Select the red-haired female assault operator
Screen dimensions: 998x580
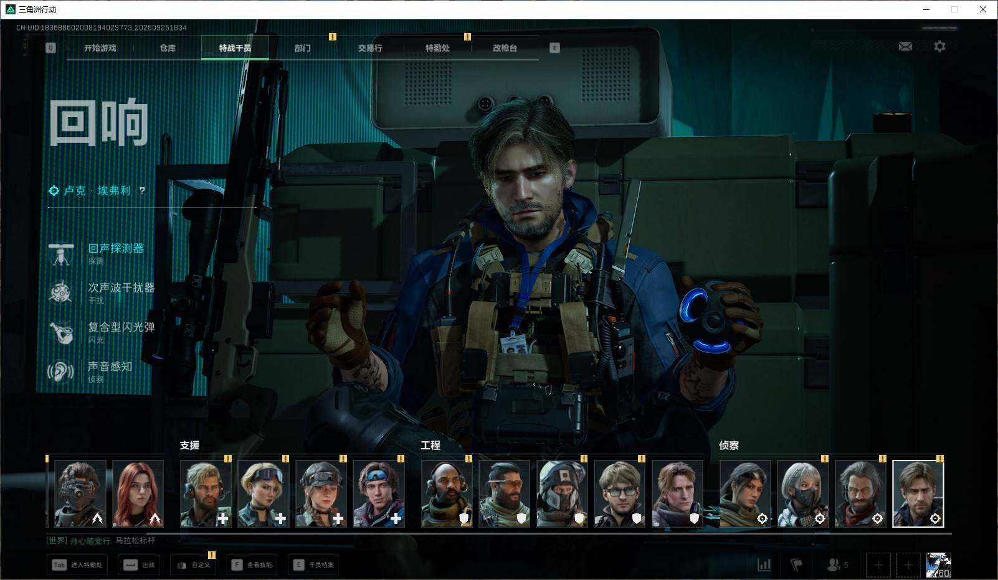pyautogui.click(x=138, y=493)
